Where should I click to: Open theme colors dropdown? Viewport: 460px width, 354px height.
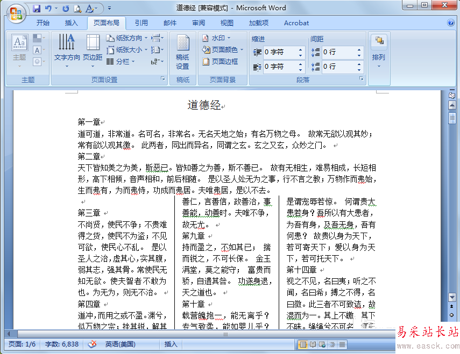(39, 38)
